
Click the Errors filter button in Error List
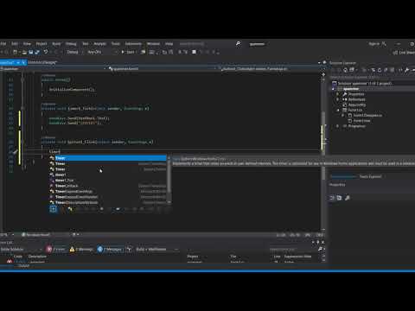tap(56, 250)
